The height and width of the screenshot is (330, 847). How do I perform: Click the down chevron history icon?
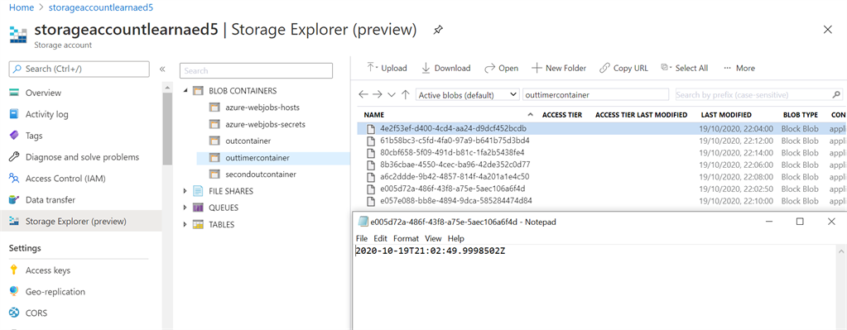coord(392,94)
